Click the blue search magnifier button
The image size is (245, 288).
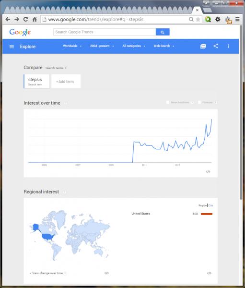click(163, 32)
